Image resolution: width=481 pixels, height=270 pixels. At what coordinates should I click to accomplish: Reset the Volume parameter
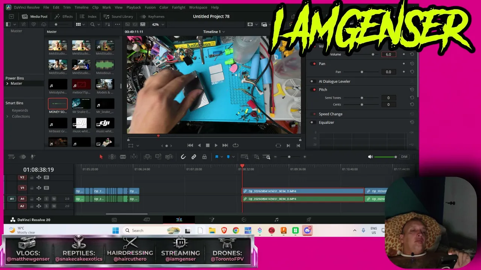(412, 54)
